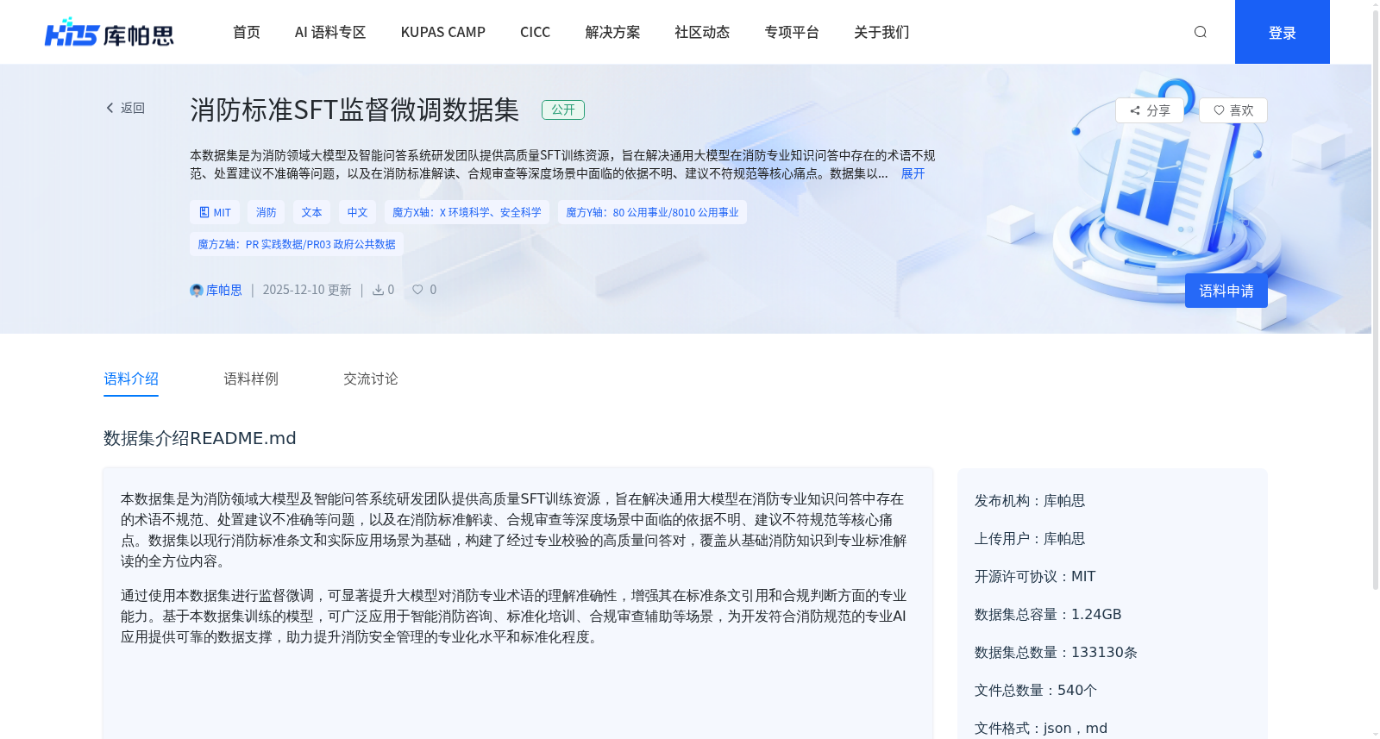The height and width of the screenshot is (739, 1380).
Task: Click the MIT license document icon
Action: [x=204, y=212]
